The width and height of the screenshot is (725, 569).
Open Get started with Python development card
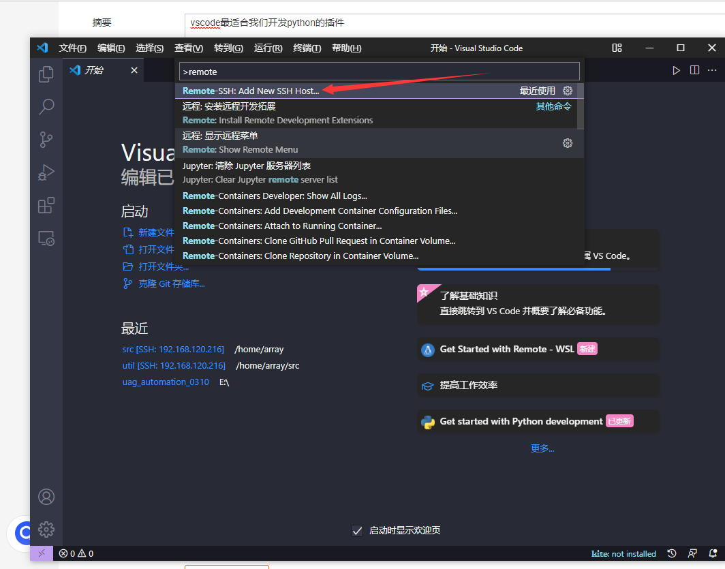539,422
